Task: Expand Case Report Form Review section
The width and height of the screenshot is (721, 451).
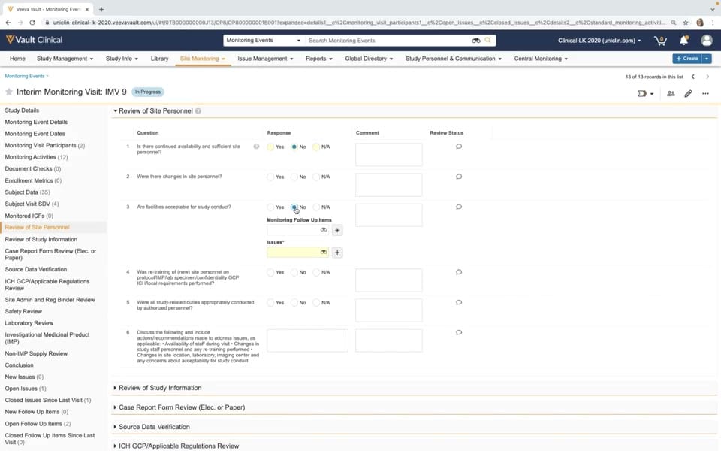Action: tap(115, 407)
